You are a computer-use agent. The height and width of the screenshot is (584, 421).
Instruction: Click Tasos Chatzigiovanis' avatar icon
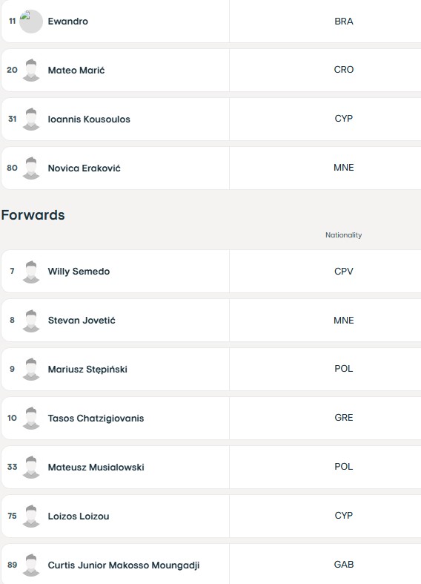pos(31,418)
